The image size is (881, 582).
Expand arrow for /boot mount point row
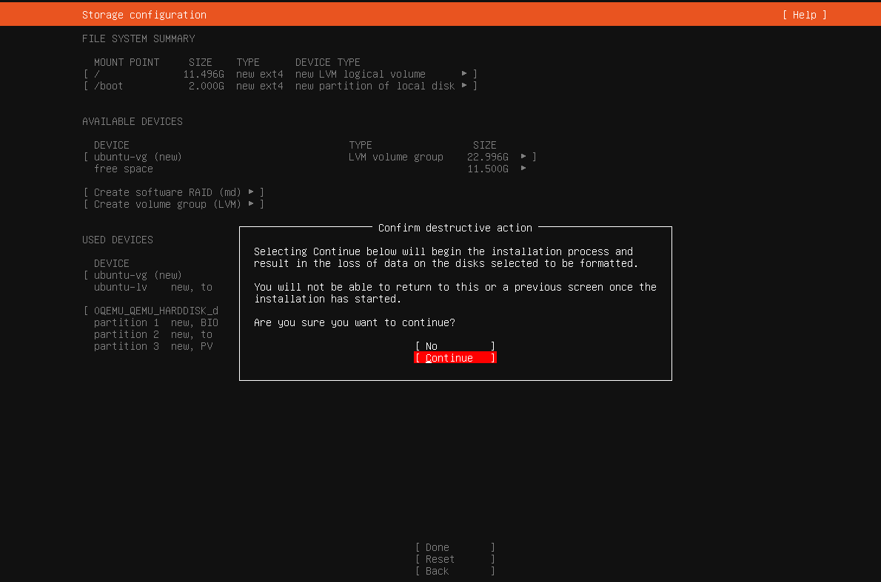464,86
